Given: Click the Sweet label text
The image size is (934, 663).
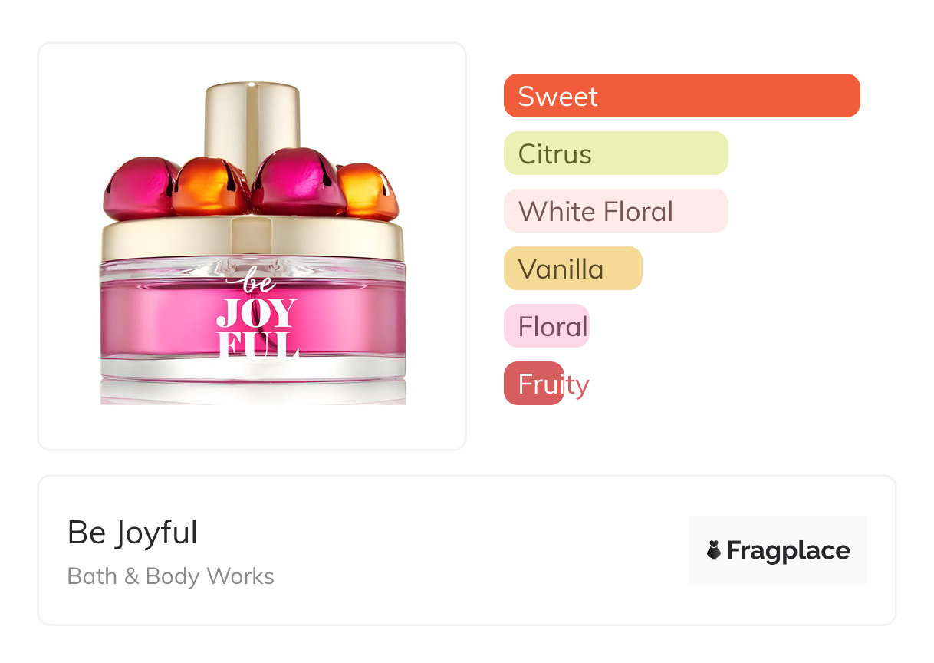Looking at the screenshot, I should (557, 96).
